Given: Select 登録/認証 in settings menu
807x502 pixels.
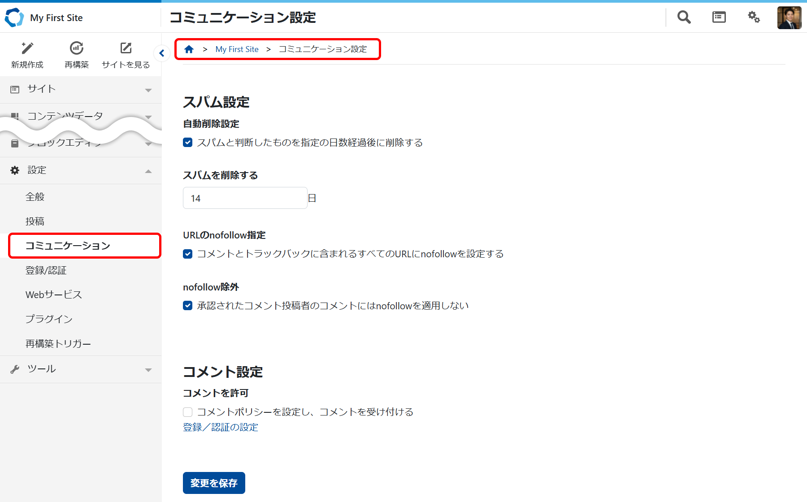Looking at the screenshot, I should [x=46, y=270].
